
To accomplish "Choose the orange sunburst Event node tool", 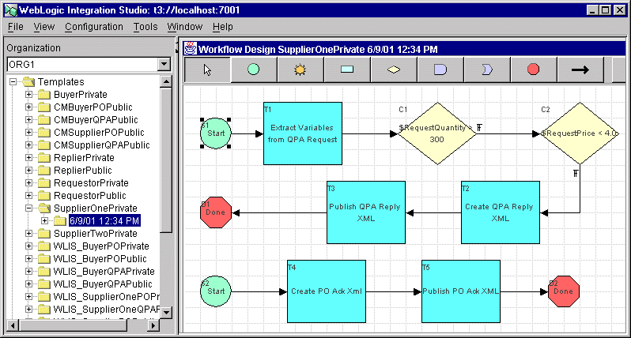I will [300, 70].
